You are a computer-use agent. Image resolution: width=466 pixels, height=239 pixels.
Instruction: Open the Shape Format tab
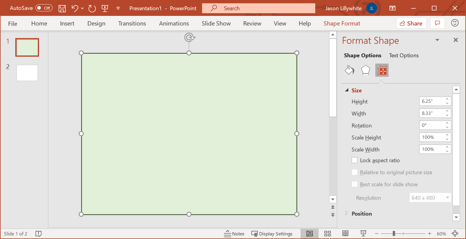(x=342, y=23)
